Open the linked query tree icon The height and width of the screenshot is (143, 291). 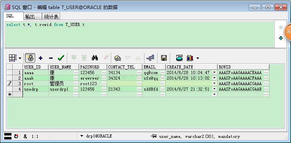coord(150,58)
